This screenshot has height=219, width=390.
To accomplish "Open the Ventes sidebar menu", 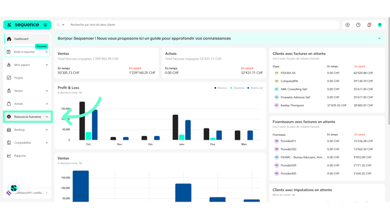I will 27,91.
